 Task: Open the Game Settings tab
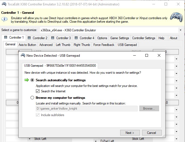tap(119, 38)
